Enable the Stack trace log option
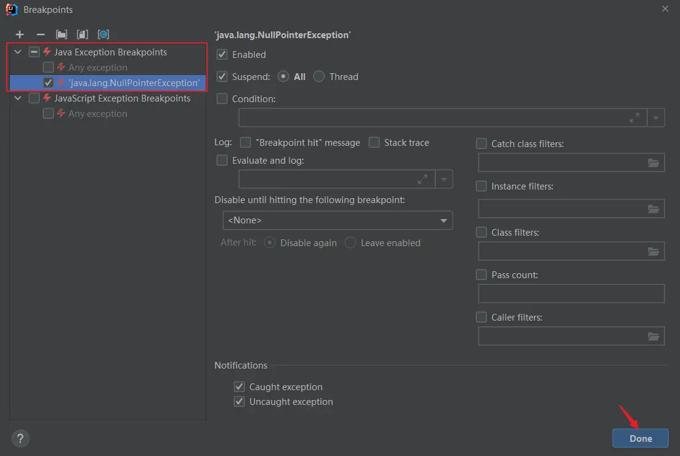The image size is (680, 456). click(374, 143)
